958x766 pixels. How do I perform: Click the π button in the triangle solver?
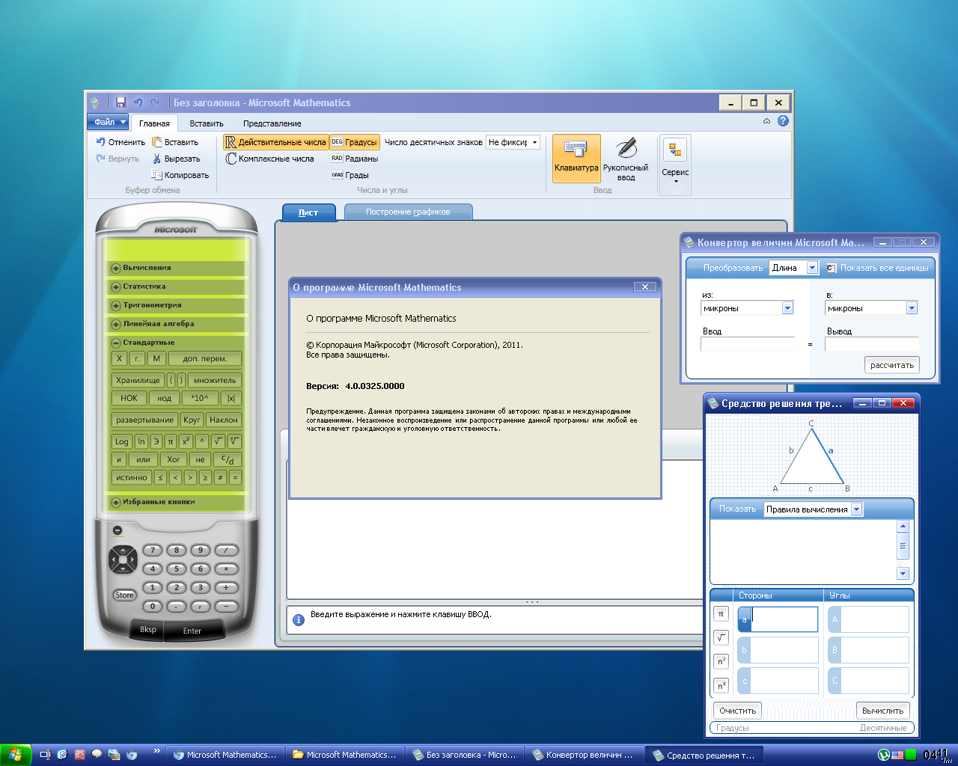tap(721, 614)
